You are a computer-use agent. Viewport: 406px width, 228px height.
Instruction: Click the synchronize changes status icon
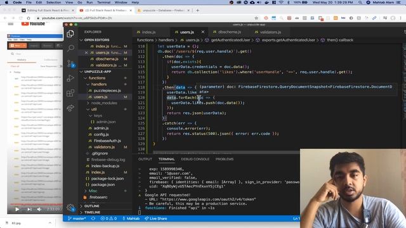[x=93, y=218]
